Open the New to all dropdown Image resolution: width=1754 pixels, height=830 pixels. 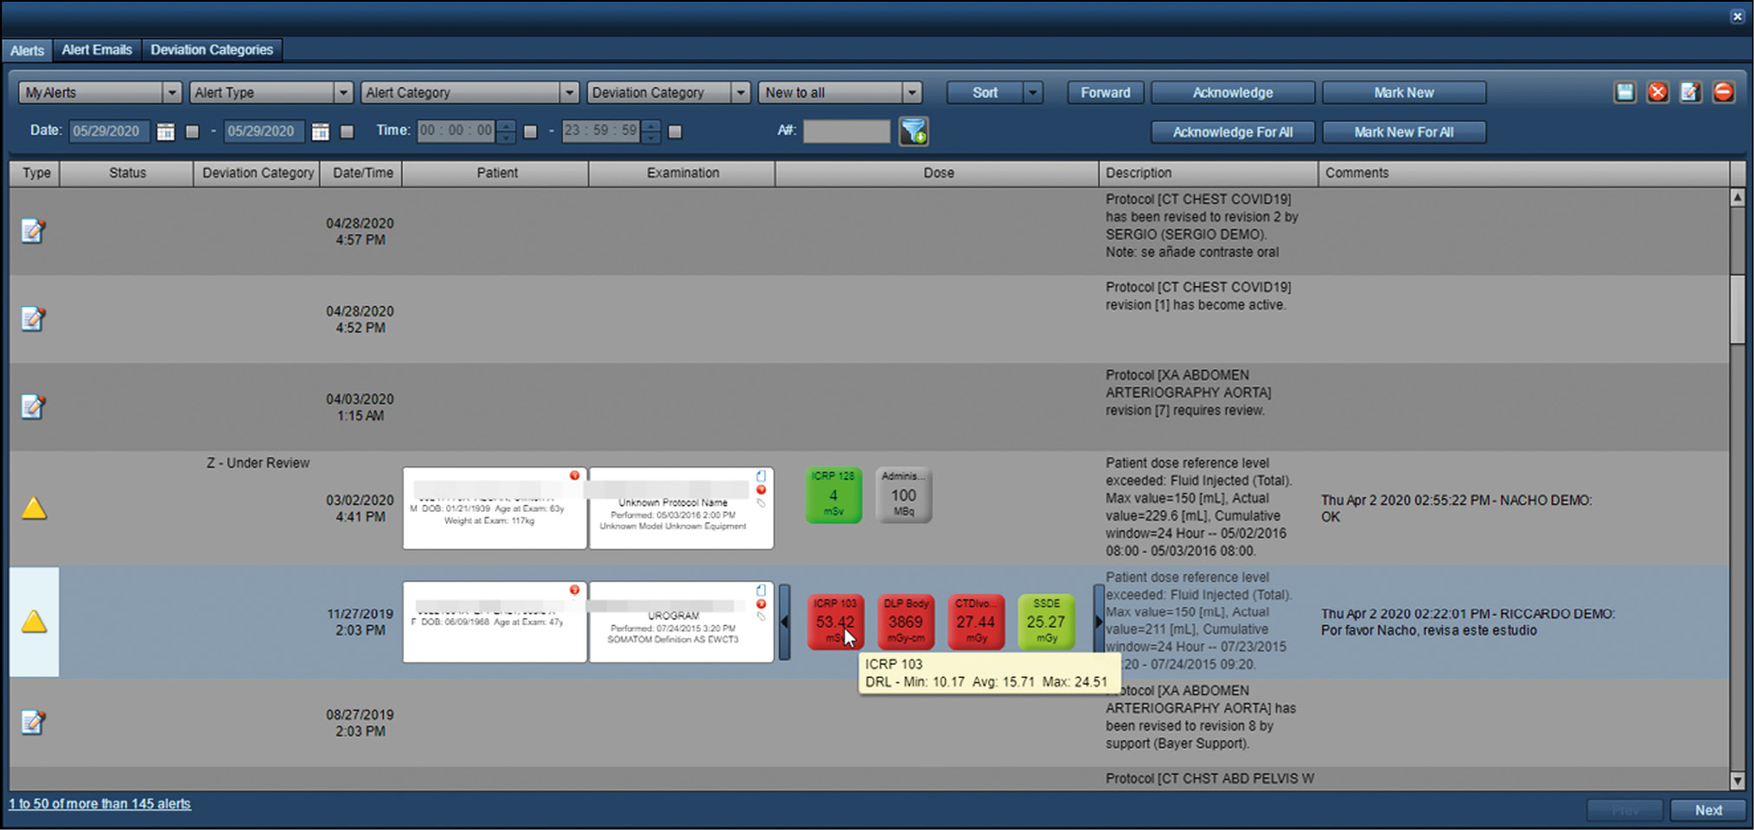click(x=911, y=93)
